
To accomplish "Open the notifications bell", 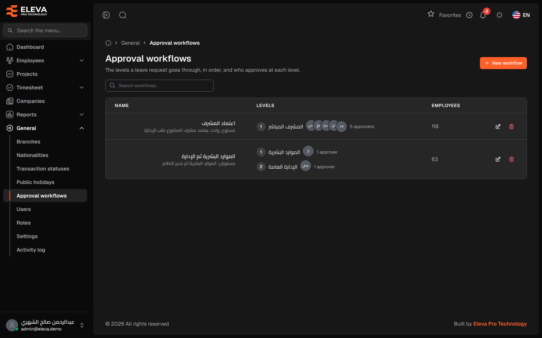I will click(x=483, y=15).
